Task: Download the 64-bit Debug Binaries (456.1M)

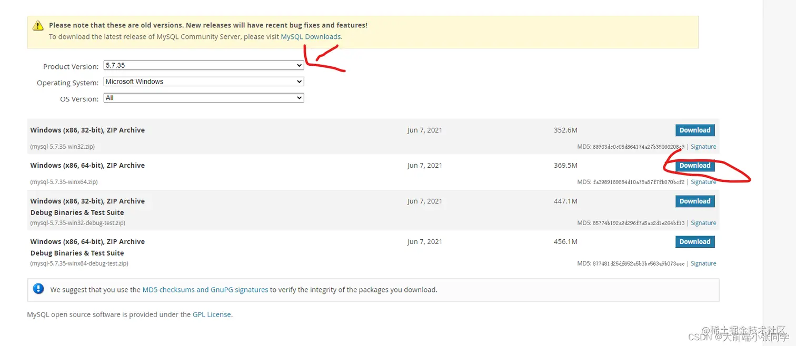Action: tap(695, 242)
